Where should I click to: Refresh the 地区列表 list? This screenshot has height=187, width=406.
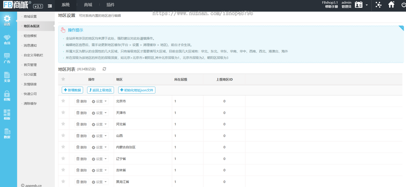104,69
